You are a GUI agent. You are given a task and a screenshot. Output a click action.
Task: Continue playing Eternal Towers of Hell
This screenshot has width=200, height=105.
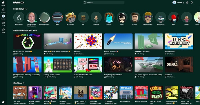pos(35,92)
